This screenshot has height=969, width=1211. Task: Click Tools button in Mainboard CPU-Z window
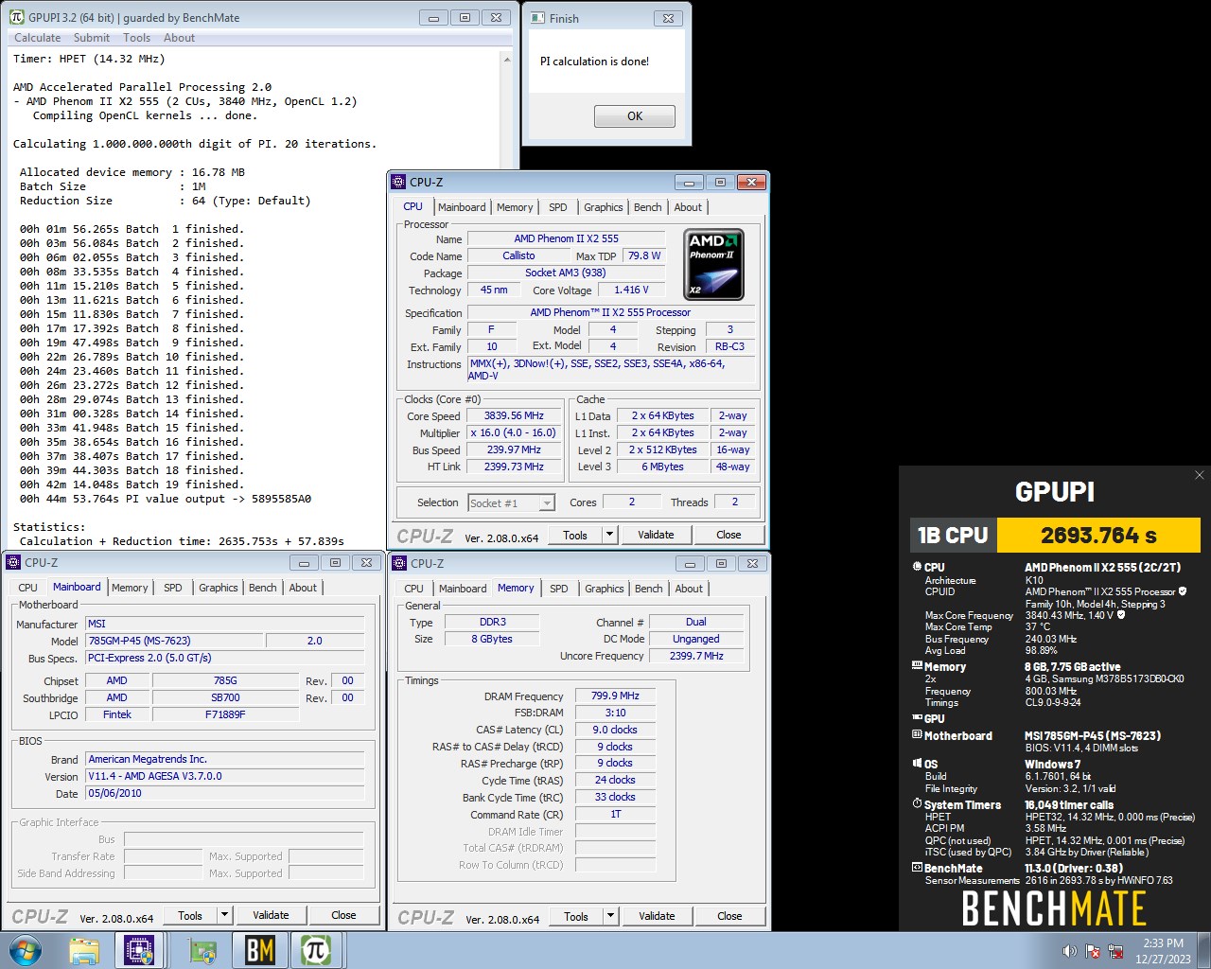click(190, 915)
